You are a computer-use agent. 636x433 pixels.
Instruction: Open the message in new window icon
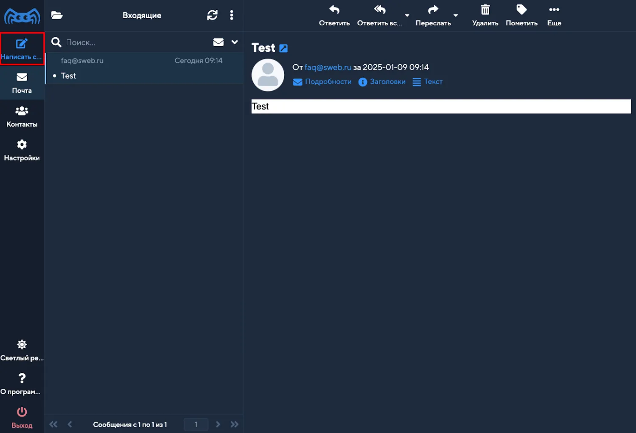[x=283, y=47]
